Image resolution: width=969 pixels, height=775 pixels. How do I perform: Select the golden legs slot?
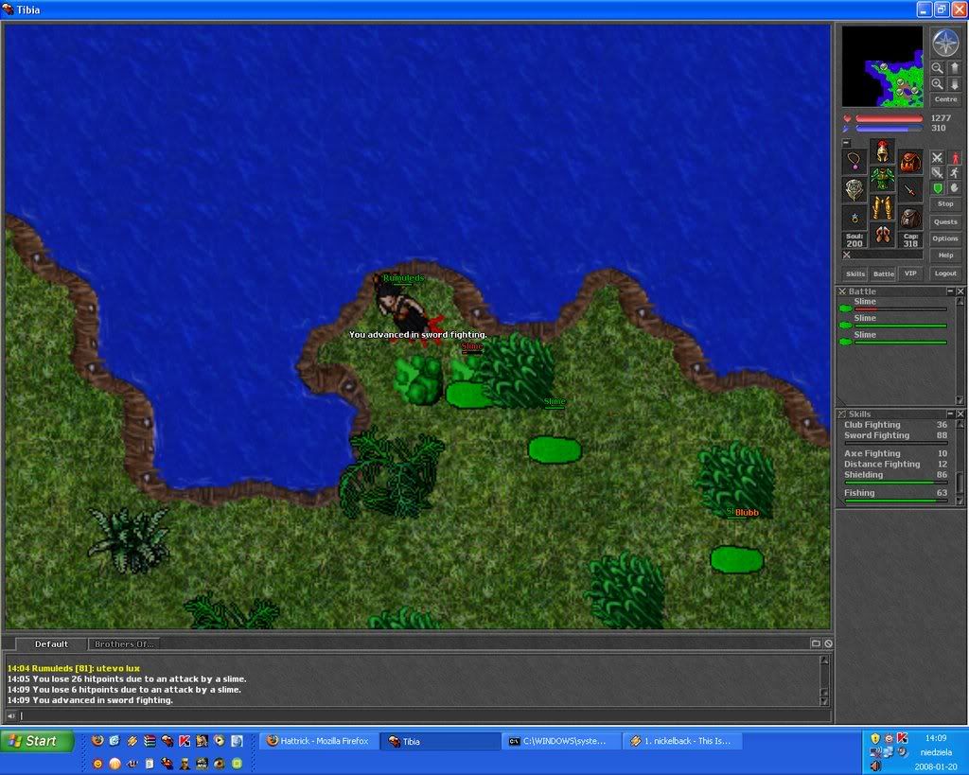[x=883, y=207]
